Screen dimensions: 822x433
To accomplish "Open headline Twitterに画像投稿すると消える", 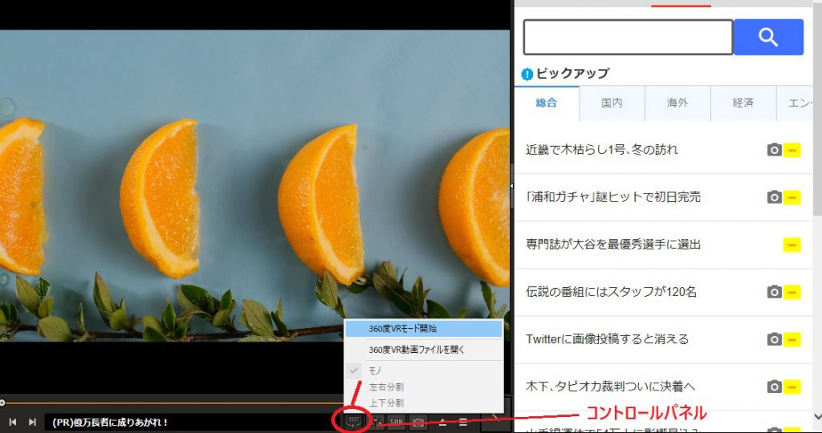I will click(607, 339).
